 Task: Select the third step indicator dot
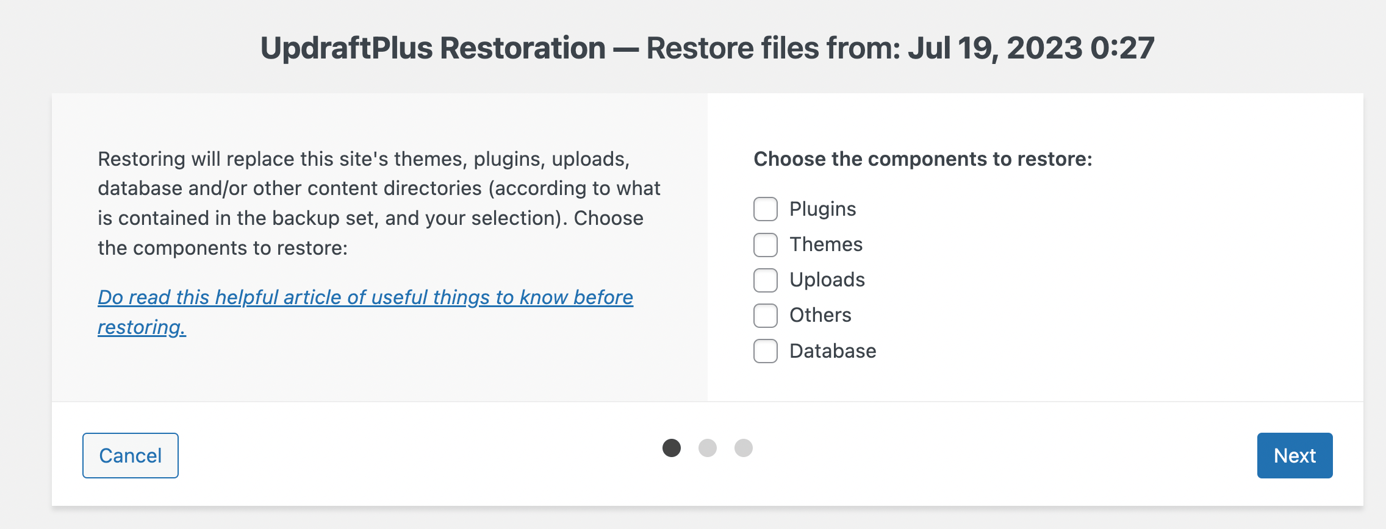pos(742,448)
